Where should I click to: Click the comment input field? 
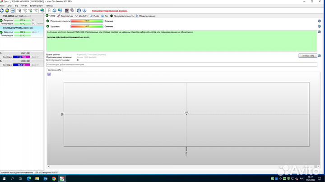click(x=181, y=65)
